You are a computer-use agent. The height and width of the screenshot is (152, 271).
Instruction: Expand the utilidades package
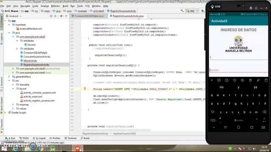pyautogui.click(x=17, y=49)
